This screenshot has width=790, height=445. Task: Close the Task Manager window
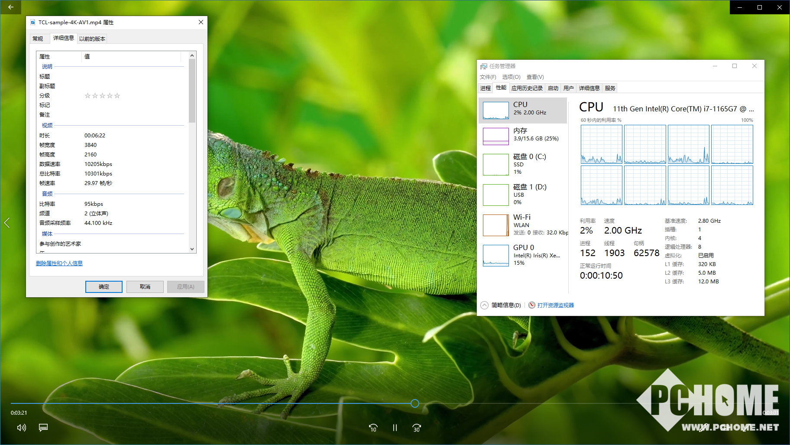pos(754,66)
